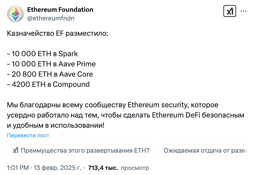Click the 13 февр. 2025 г. date
The image size is (254, 175).
point(60,167)
